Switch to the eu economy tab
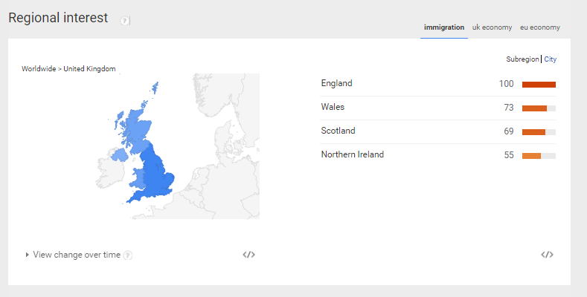This screenshot has height=297, width=587. (540, 27)
